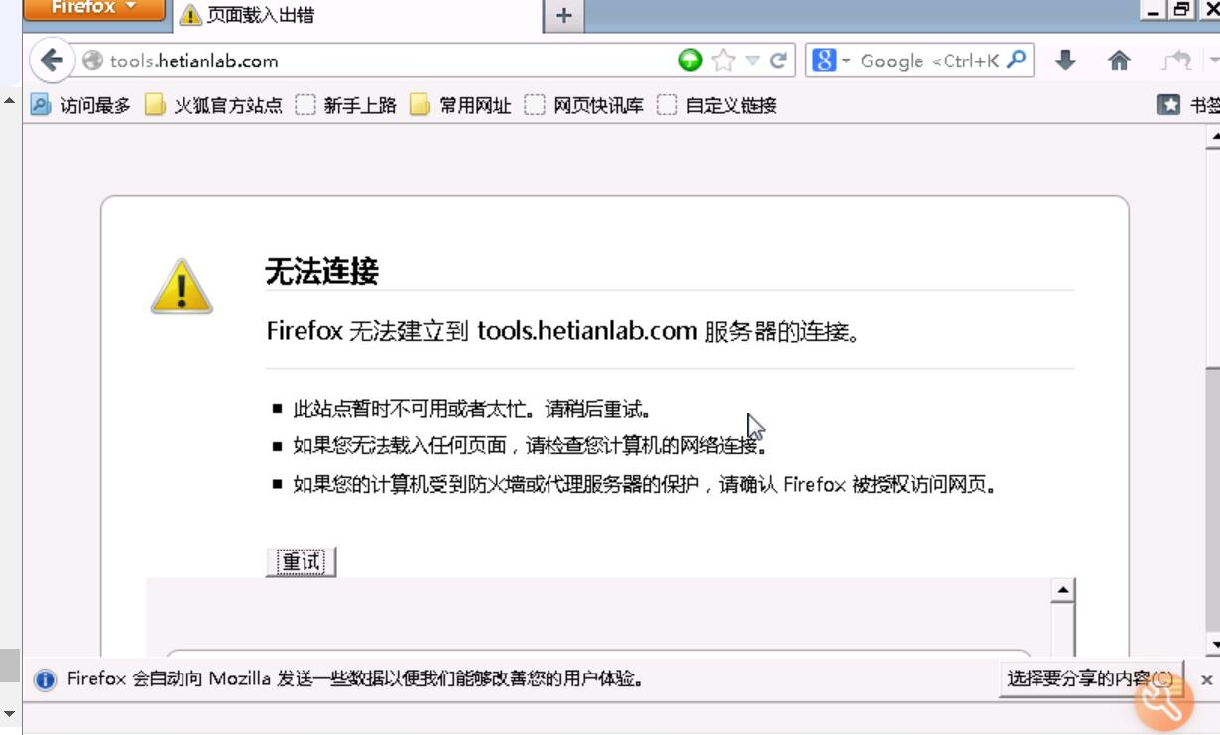The height and width of the screenshot is (735, 1220).
Task: Reload the page with the refresh icon
Action: coord(779,61)
